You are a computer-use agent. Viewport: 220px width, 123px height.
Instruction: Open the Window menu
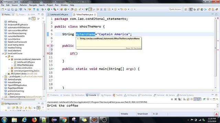[64, 5]
